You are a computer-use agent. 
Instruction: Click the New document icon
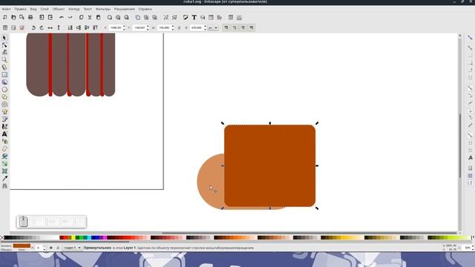[x=5, y=18]
